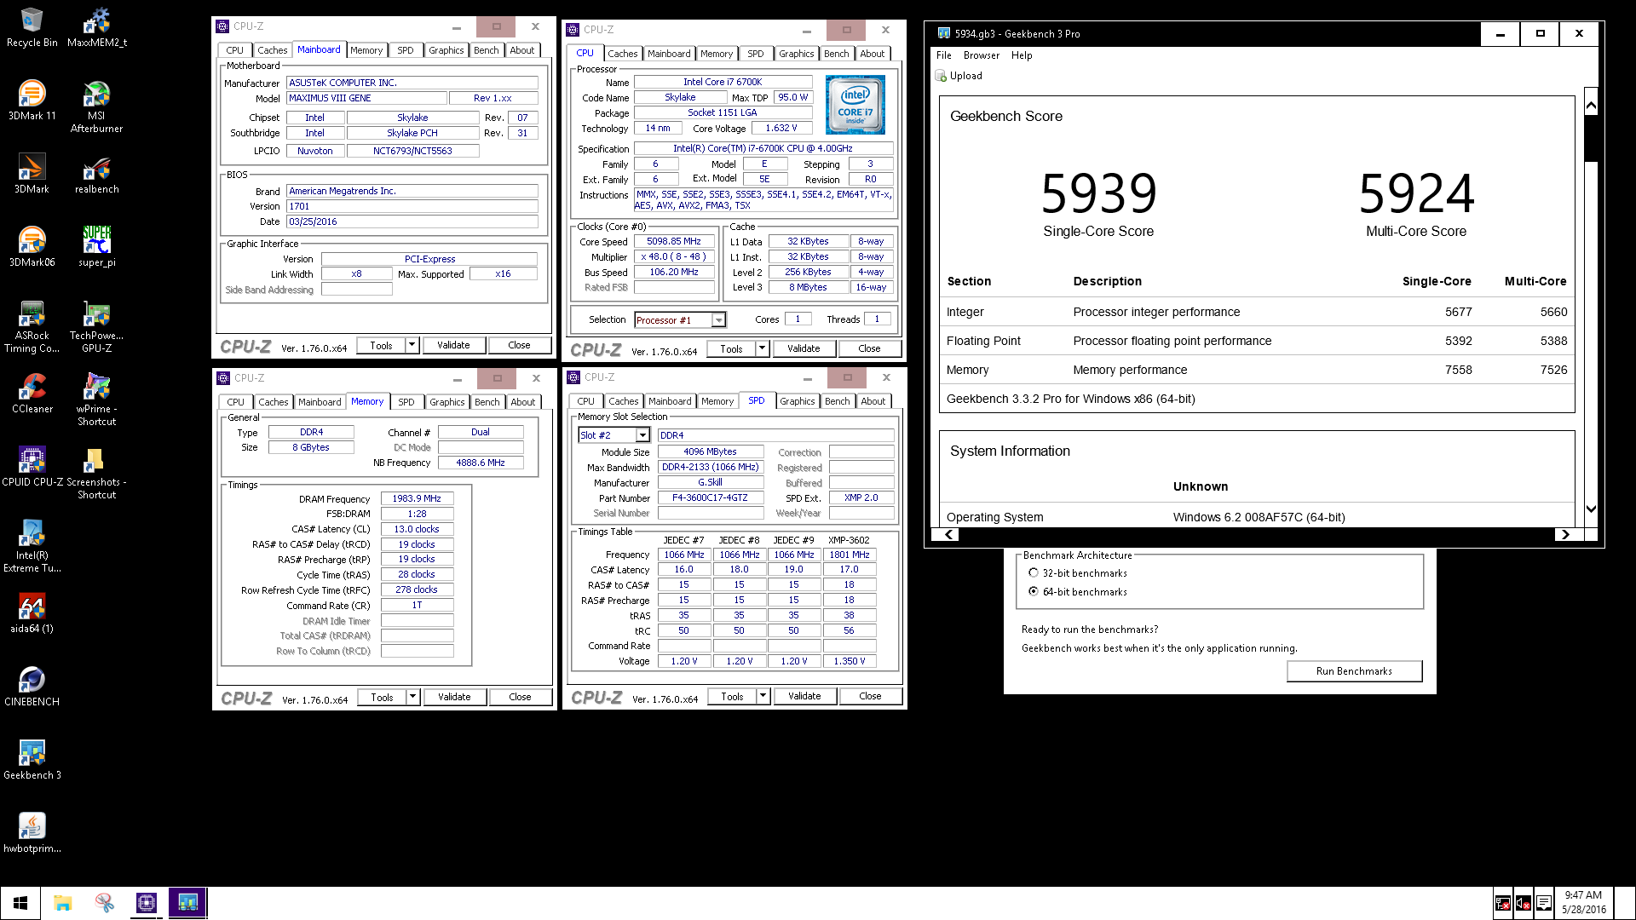This screenshot has height=920, width=1636.
Task: Click Geekbench horizontal scrollbar right arrow
Action: [x=1564, y=535]
